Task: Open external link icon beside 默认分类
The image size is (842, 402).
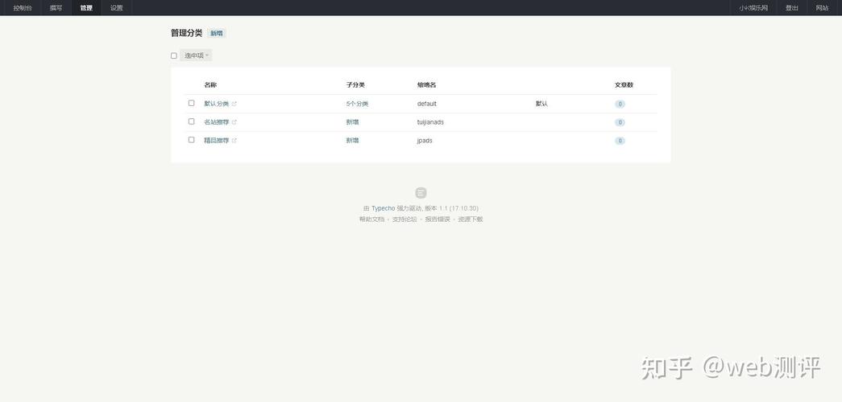Action: (x=234, y=104)
